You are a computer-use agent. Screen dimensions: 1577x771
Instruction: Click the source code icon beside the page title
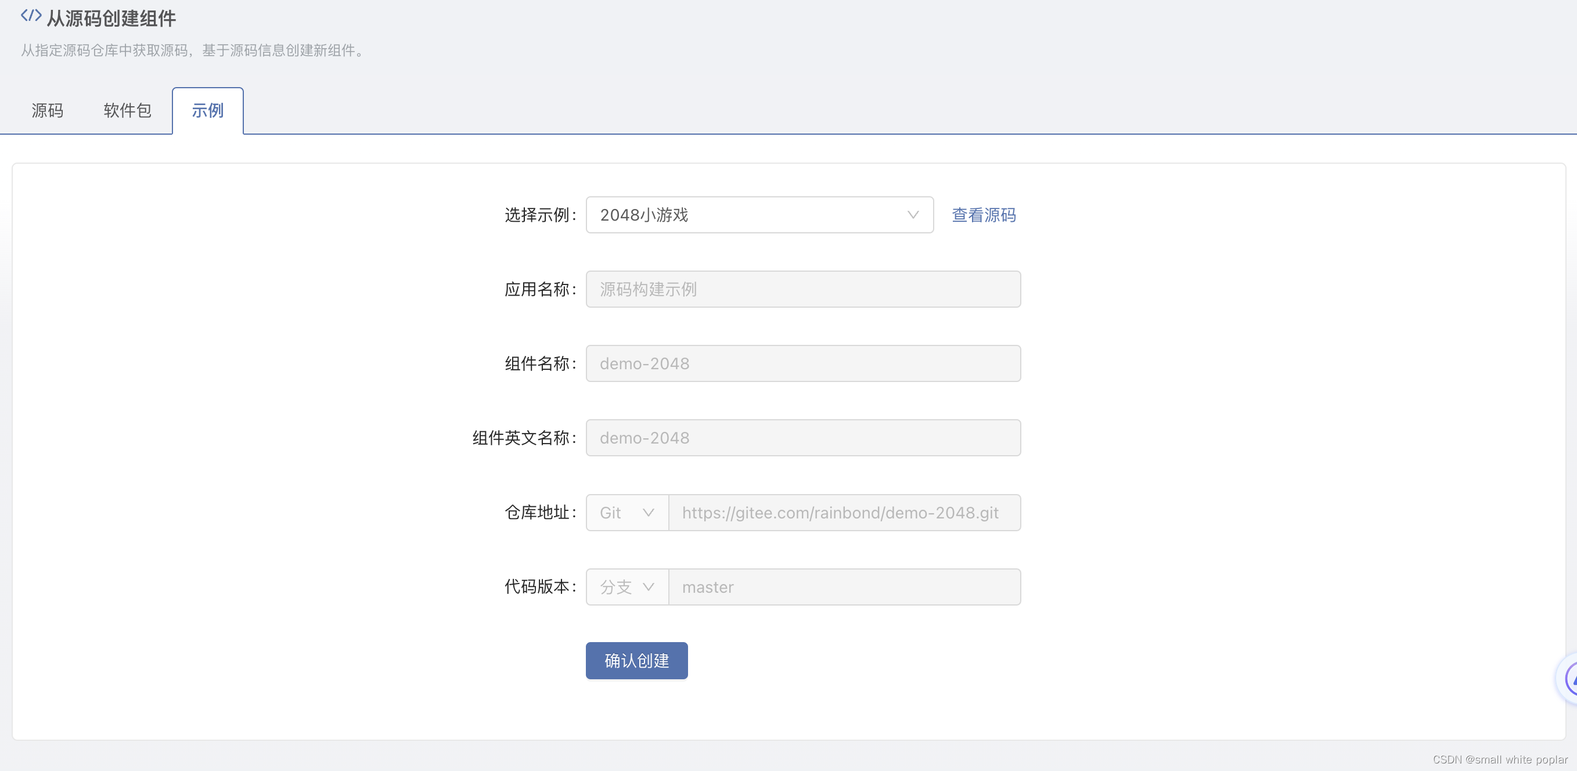tap(31, 16)
